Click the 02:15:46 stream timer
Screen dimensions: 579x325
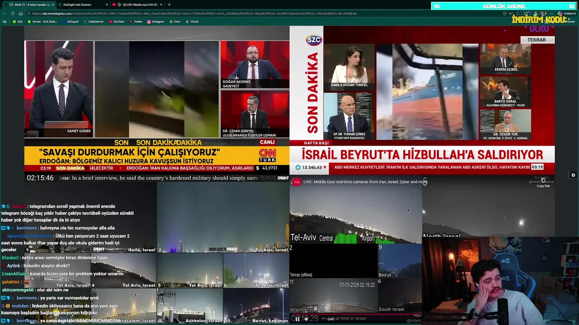[40, 178]
